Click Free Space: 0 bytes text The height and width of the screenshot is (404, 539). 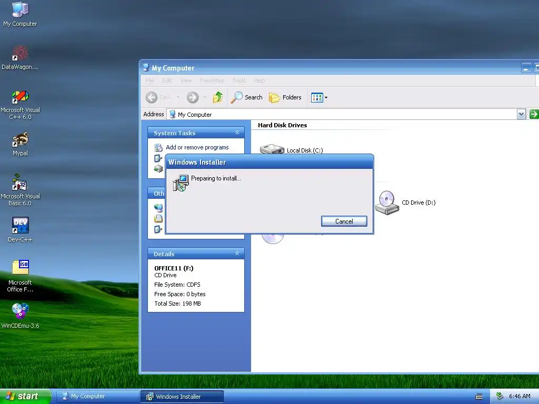point(180,294)
